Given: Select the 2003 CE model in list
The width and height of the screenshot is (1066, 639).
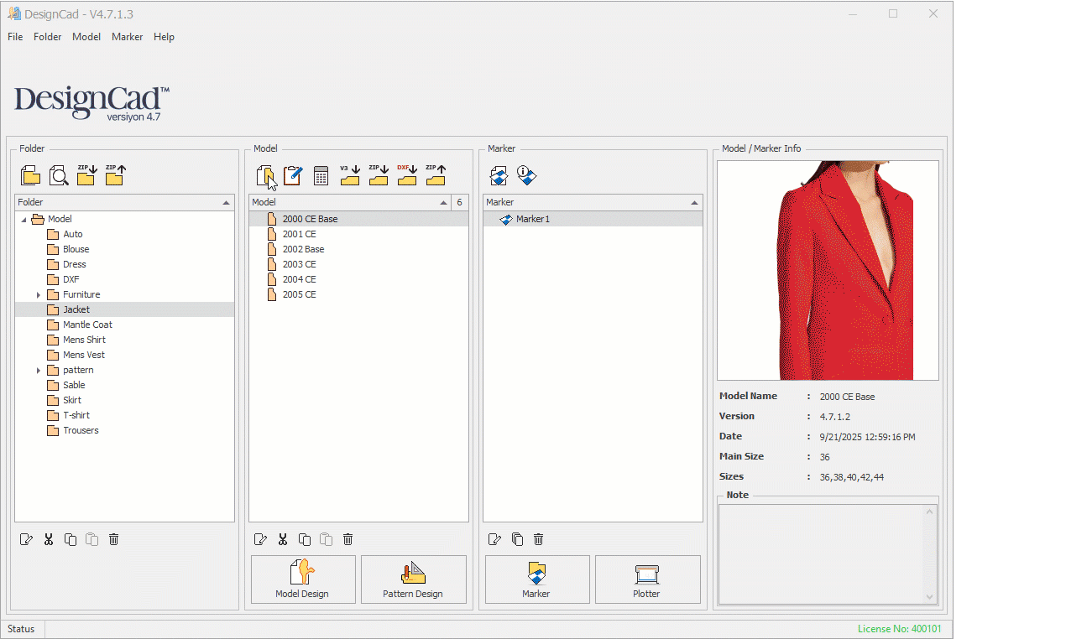Looking at the screenshot, I should point(299,265).
